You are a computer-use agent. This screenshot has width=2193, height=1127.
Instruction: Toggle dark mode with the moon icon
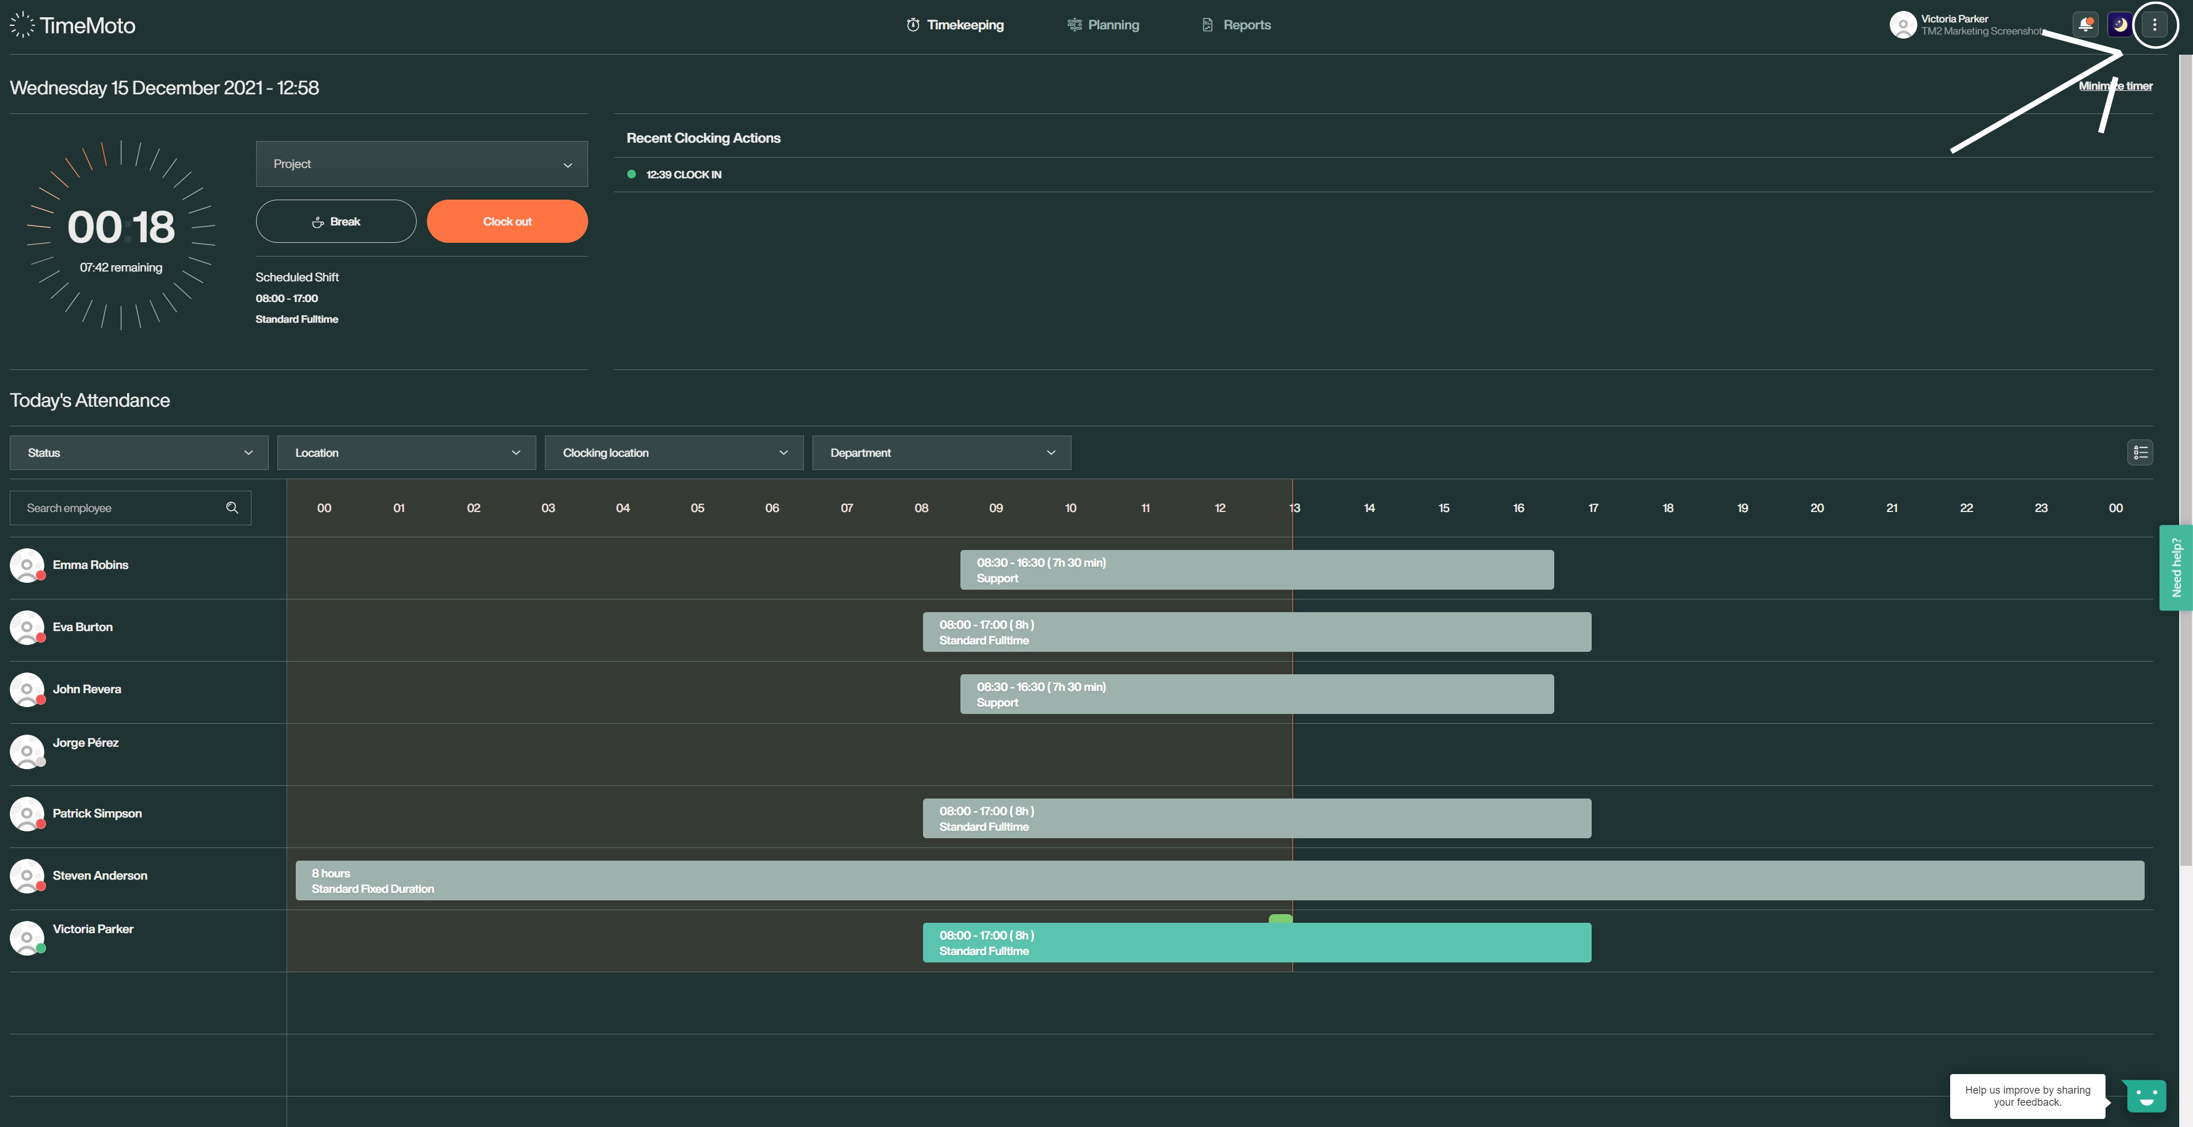pyautogui.click(x=2120, y=25)
